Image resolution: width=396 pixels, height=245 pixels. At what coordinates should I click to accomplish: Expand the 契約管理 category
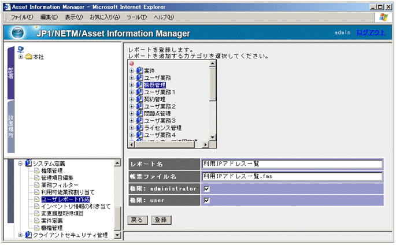132,99
